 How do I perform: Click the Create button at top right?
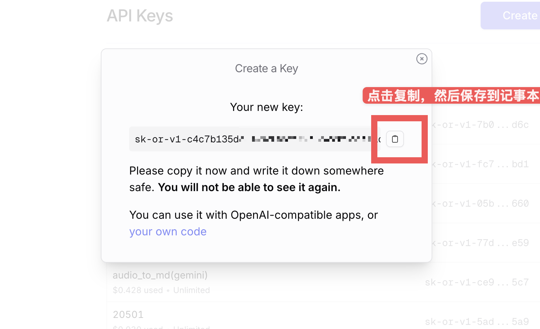(x=510, y=16)
